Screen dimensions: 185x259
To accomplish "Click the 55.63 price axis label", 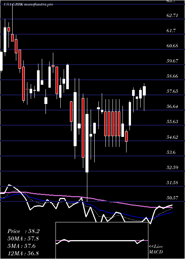I will point(173,121).
